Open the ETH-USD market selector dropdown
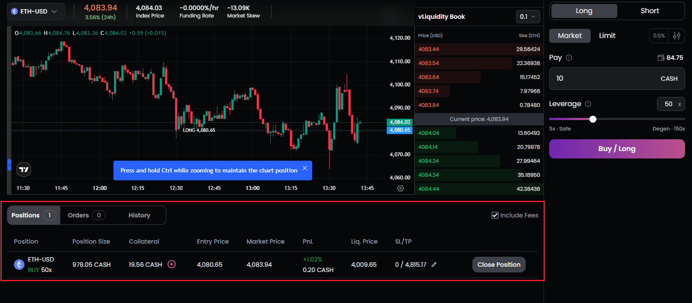This screenshot has width=692, height=303. pos(36,11)
